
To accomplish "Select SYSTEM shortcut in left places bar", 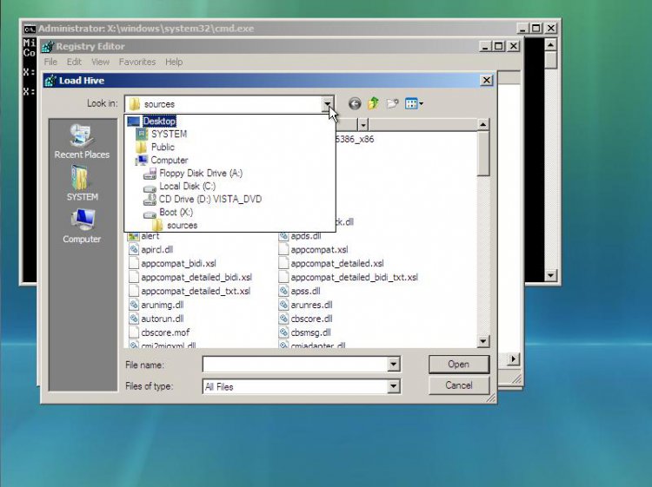I will click(82, 184).
